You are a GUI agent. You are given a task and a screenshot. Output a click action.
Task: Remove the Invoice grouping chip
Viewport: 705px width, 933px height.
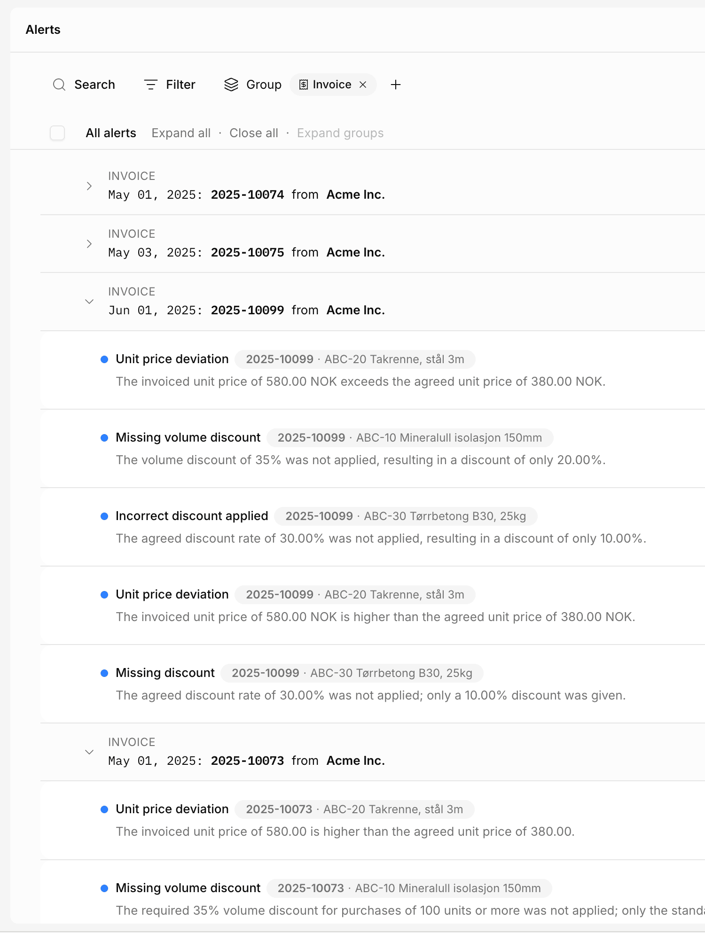[363, 85]
